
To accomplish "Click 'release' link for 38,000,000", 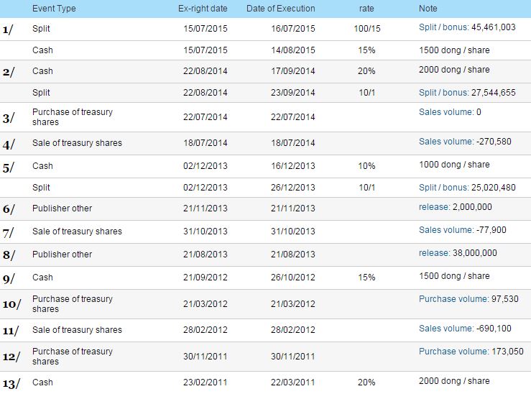I will (434, 253).
